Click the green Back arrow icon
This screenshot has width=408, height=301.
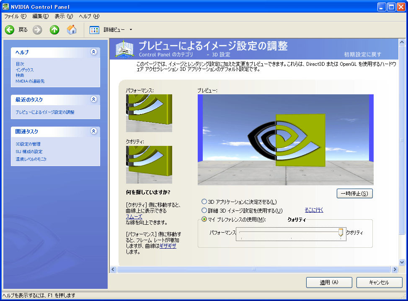coord(10,30)
